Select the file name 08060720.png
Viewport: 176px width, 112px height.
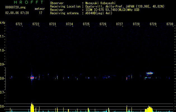click(15, 7)
